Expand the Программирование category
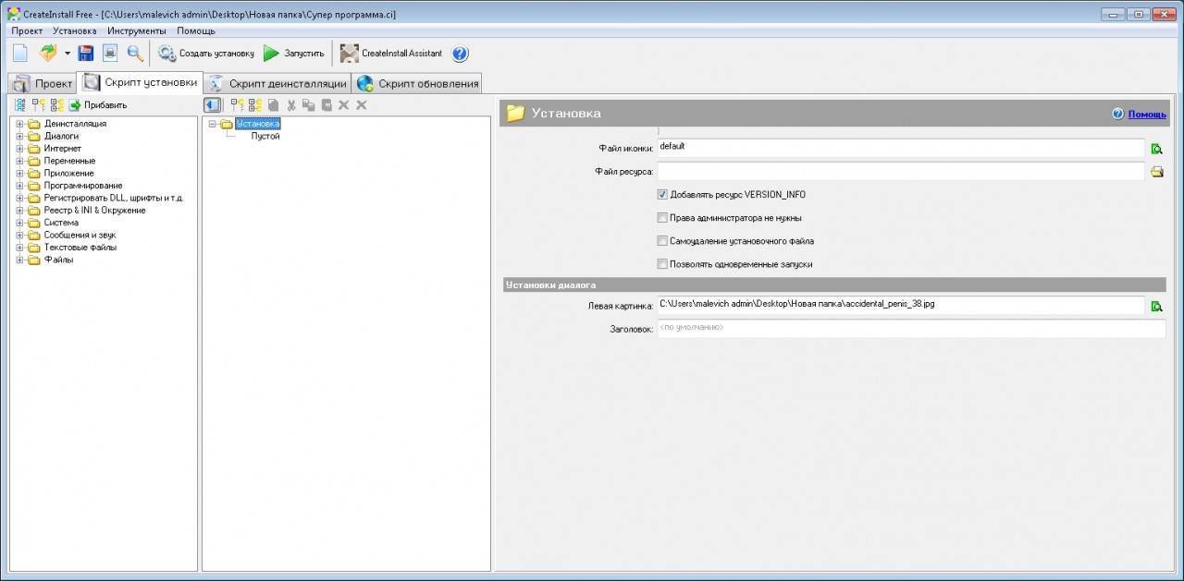This screenshot has width=1184, height=581. pyautogui.click(x=19, y=186)
